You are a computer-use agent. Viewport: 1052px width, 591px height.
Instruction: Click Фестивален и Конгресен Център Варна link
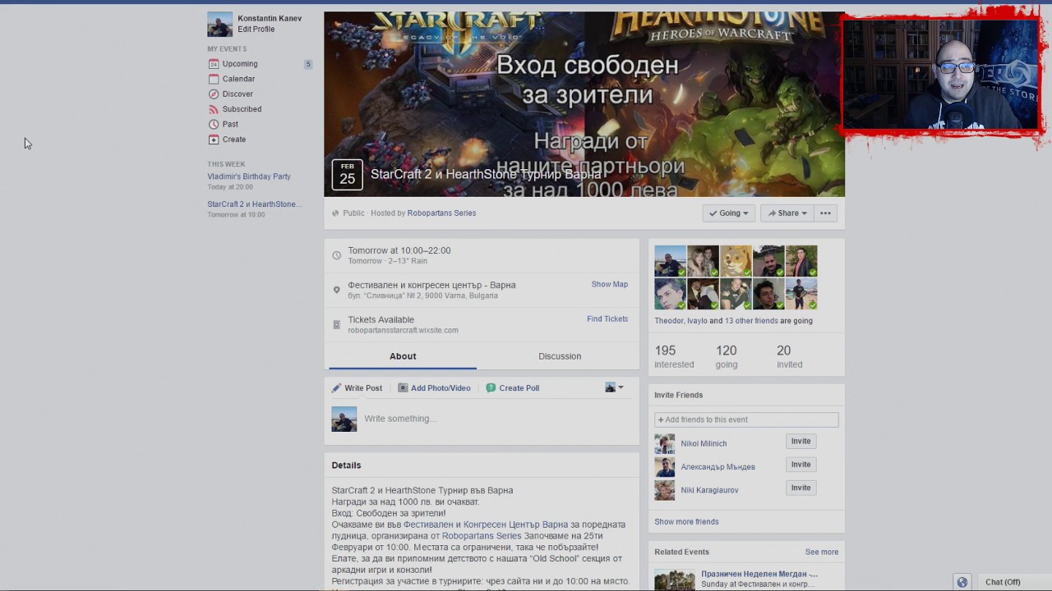click(x=485, y=525)
